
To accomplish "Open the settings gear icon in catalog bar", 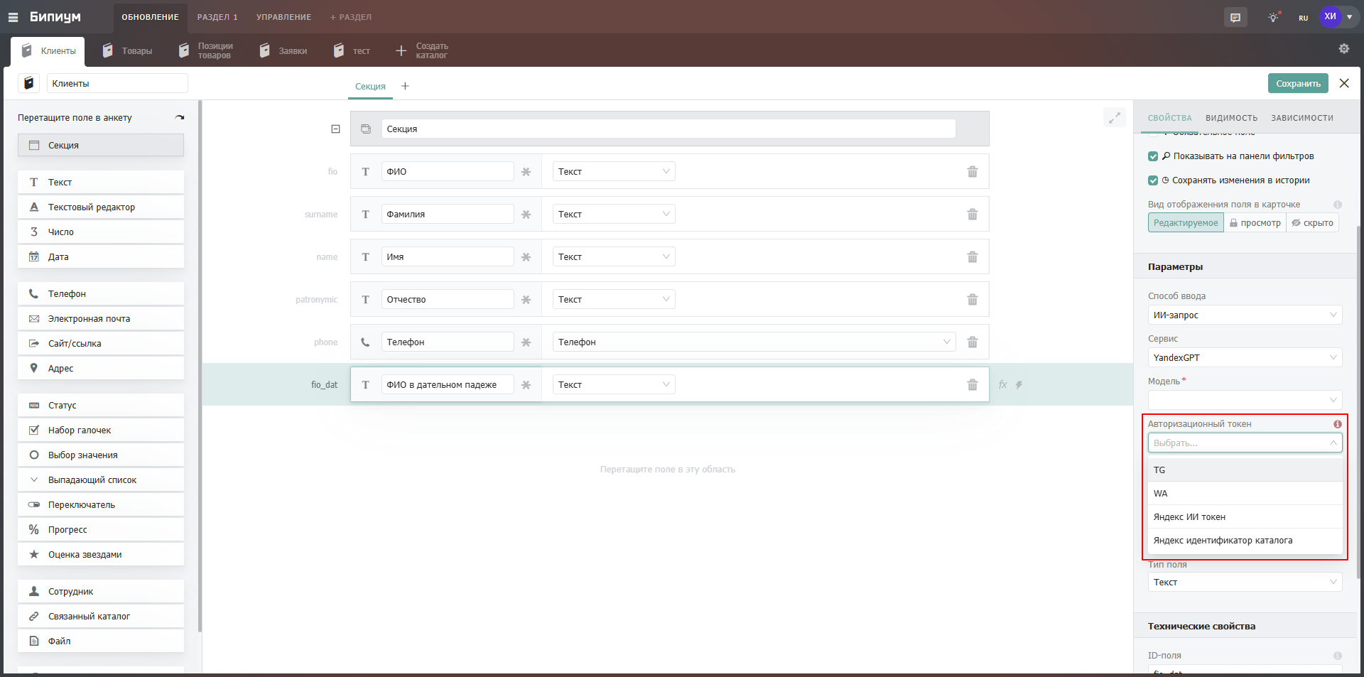I will click(x=1343, y=48).
